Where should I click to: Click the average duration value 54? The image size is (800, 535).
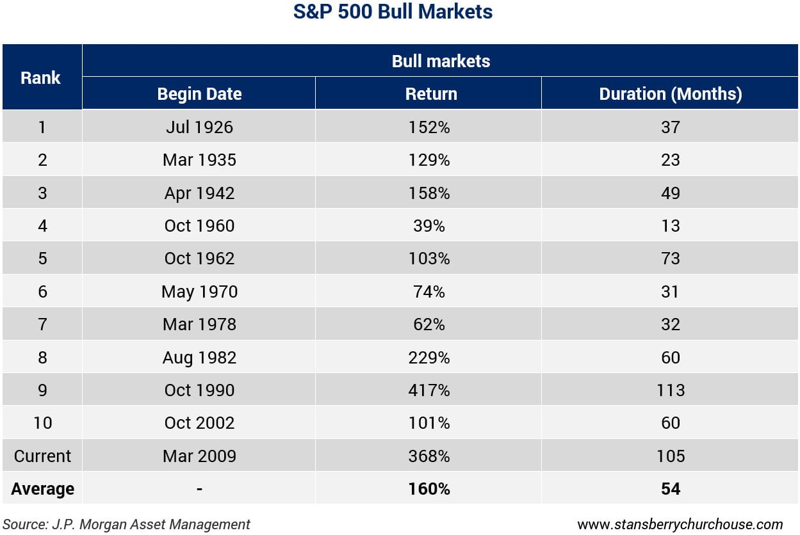[670, 489]
